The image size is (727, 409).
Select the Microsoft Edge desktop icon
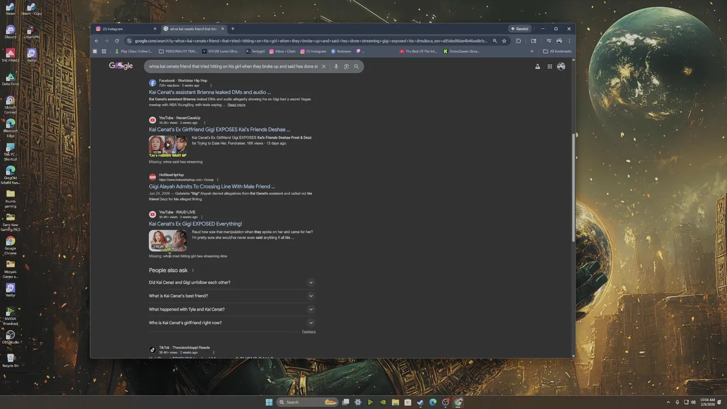coord(10,128)
